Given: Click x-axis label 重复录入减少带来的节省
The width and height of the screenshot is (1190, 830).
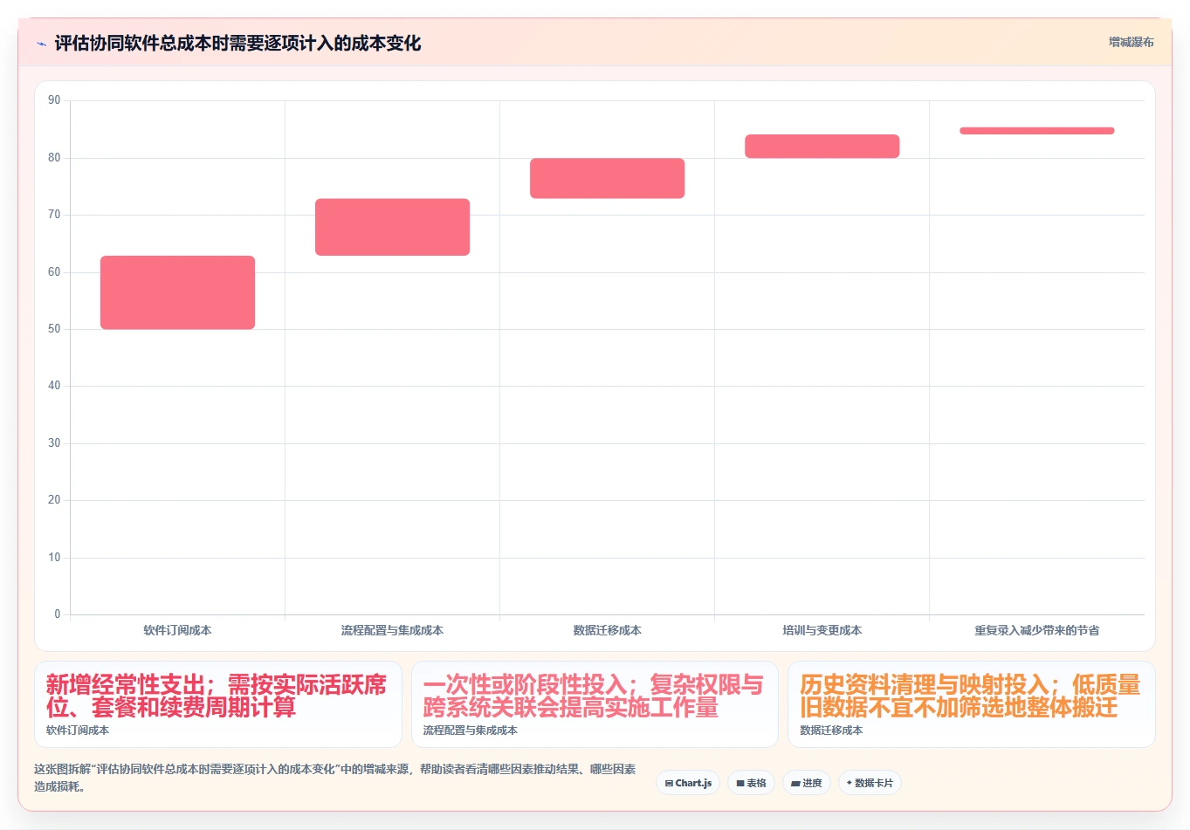Looking at the screenshot, I should pos(1036,630).
